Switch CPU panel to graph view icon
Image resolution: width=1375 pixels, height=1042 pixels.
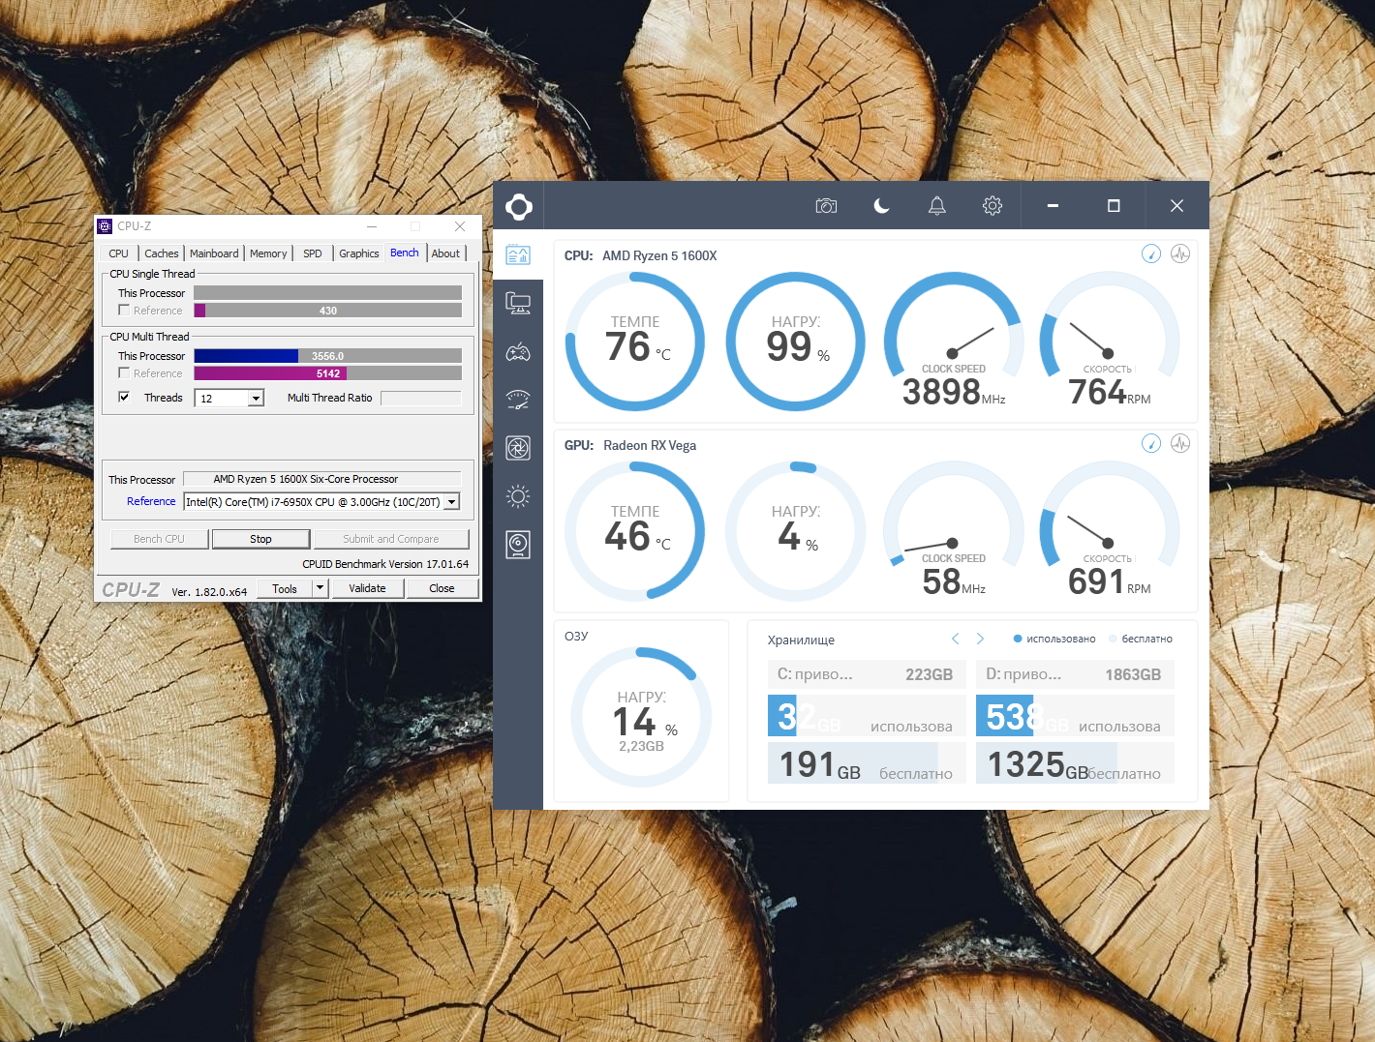pyautogui.click(x=1180, y=253)
